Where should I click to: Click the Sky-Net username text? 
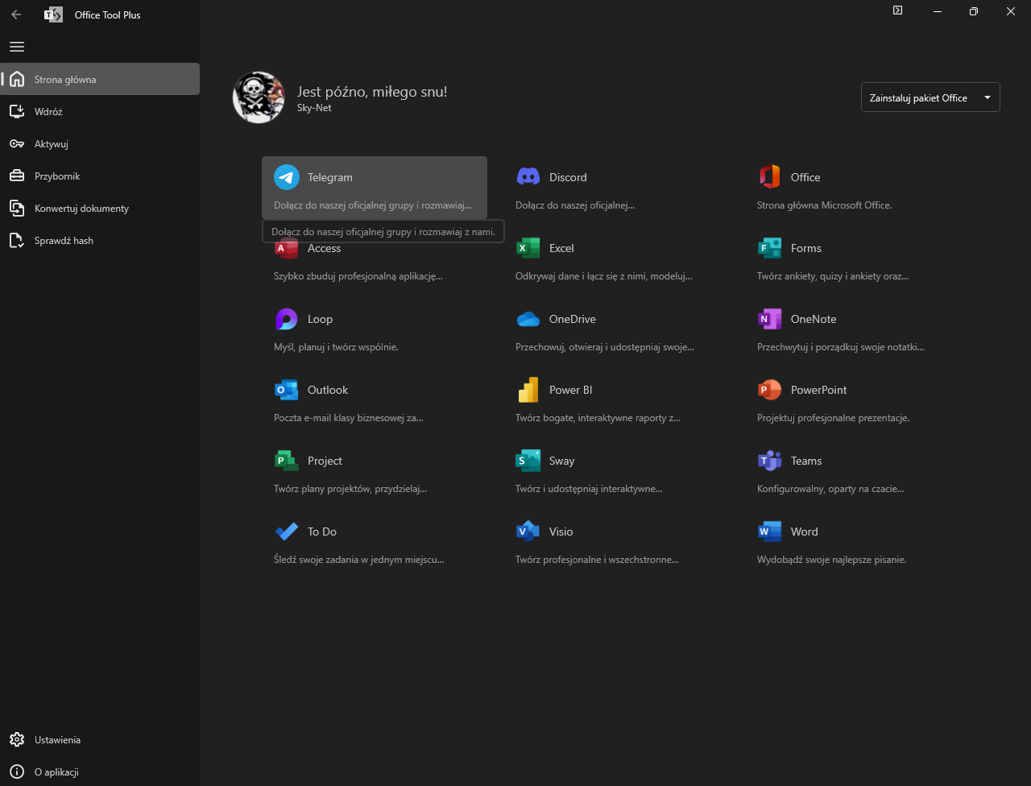pyautogui.click(x=314, y=108)
